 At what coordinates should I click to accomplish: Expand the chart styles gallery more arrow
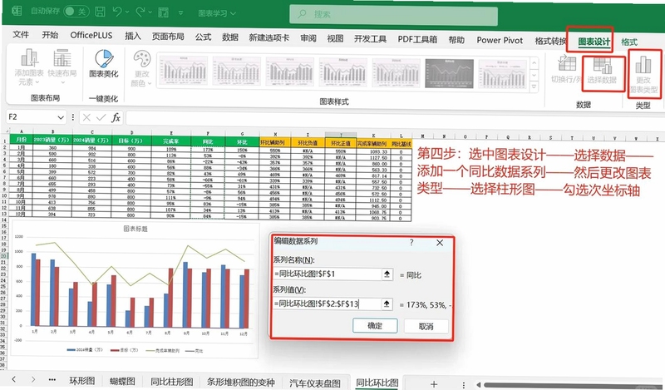(x=534, y=86)
